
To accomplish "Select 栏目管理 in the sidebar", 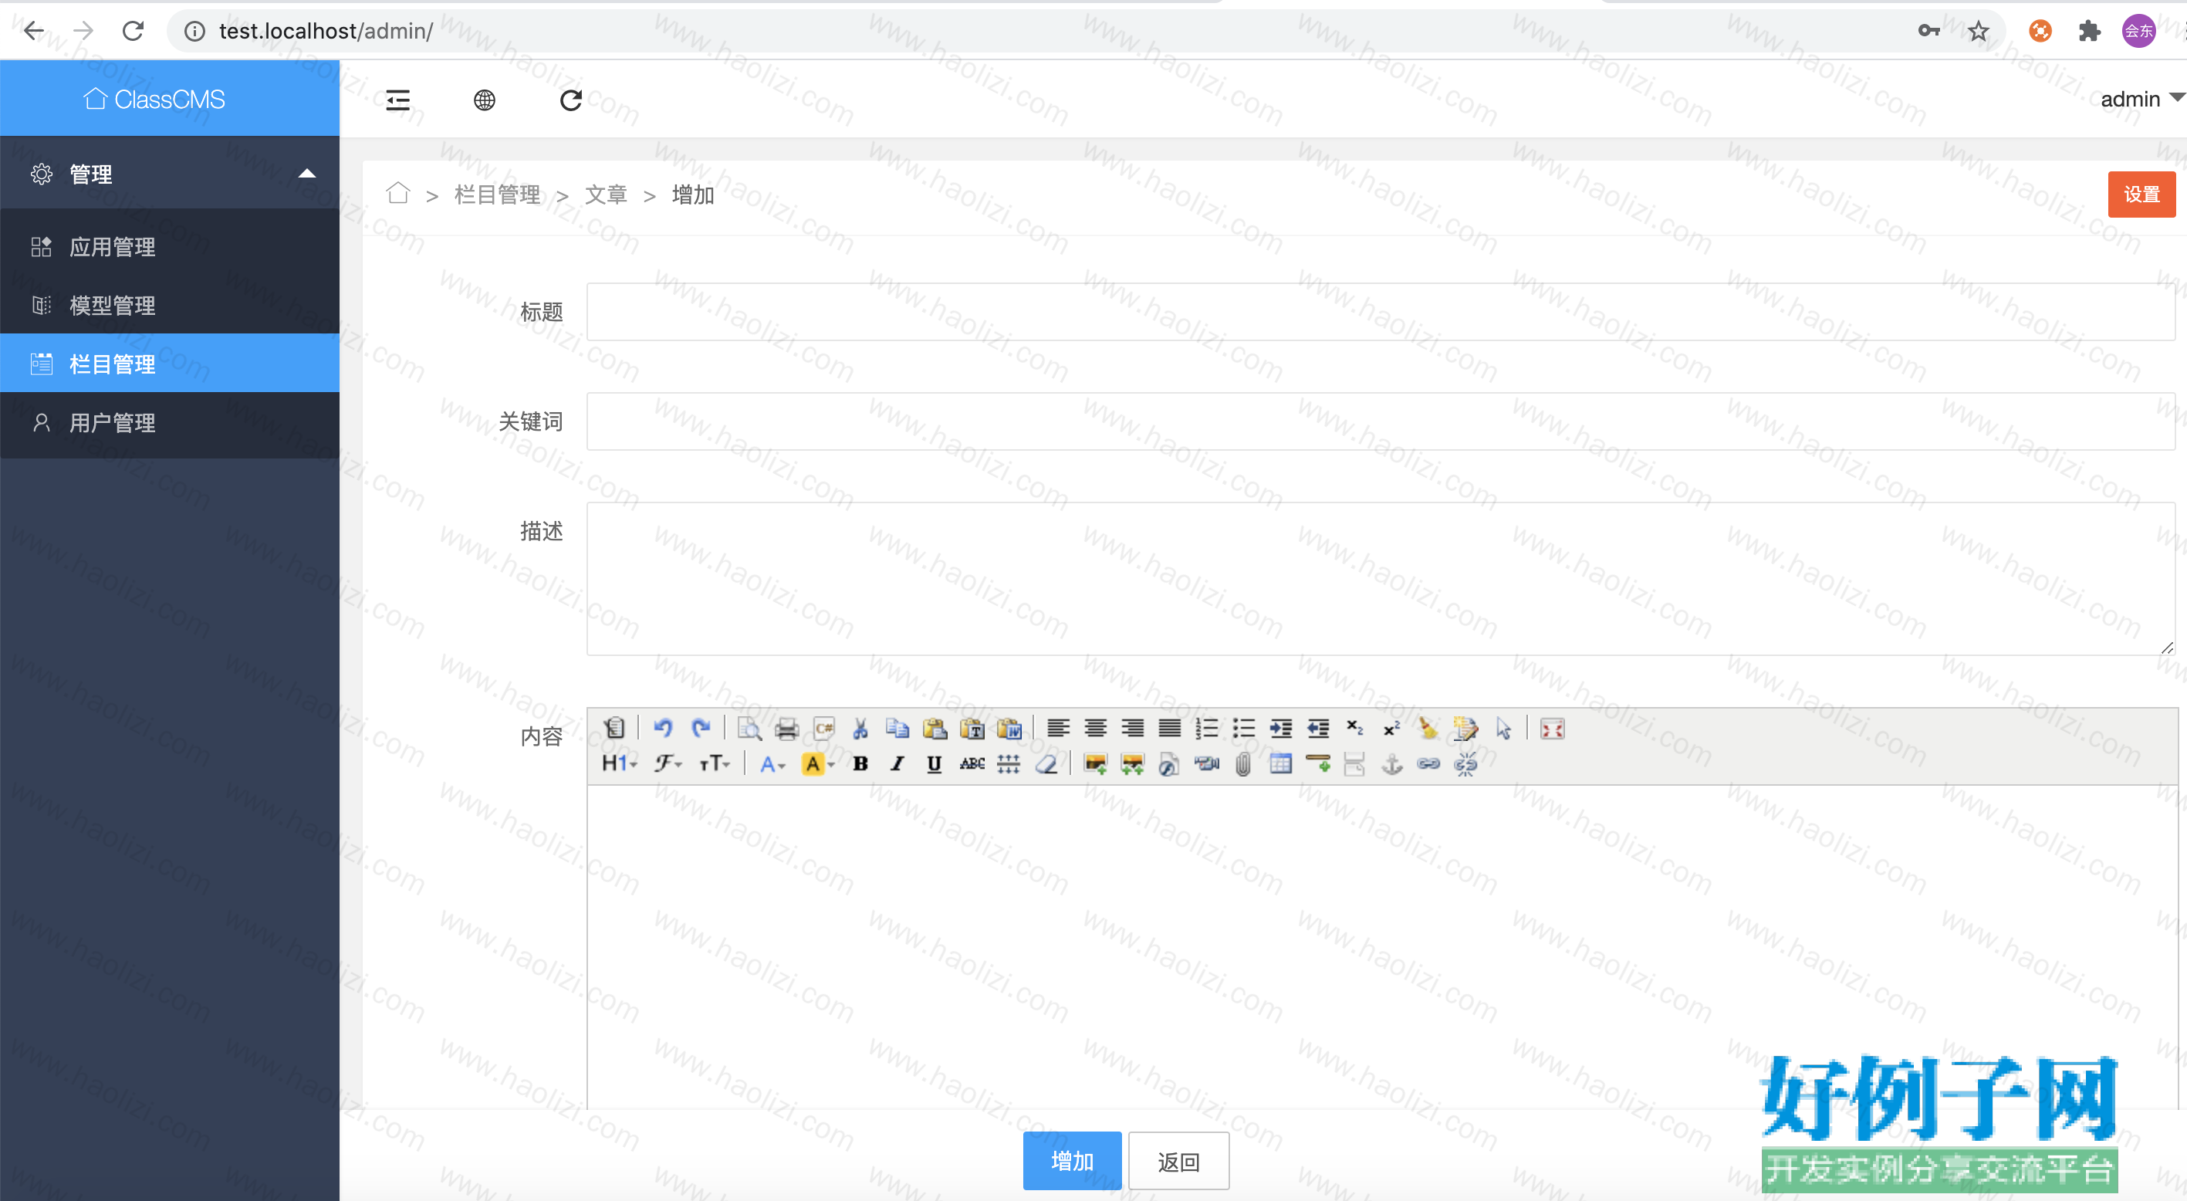I will pyautogui.click(x=170, y=364).
